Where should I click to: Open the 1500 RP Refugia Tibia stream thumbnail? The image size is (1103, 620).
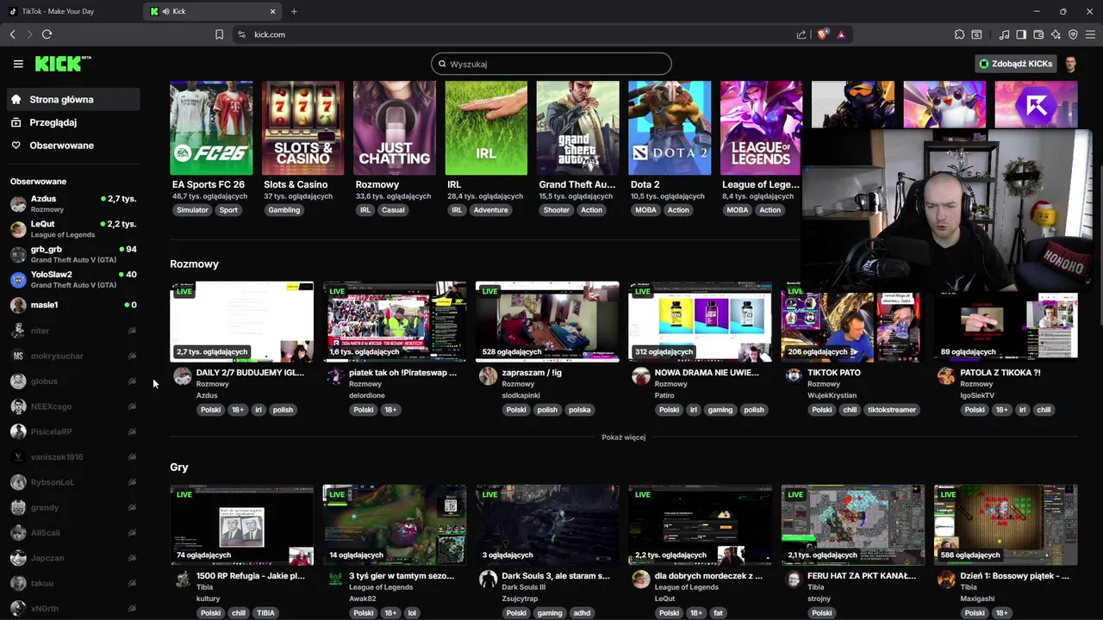[x=241, y=524]
